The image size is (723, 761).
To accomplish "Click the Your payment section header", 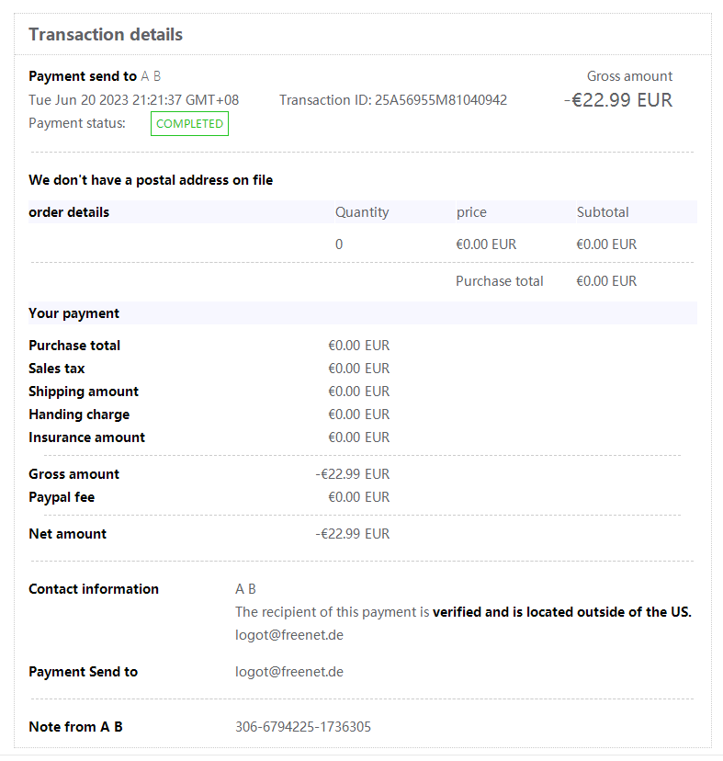I will (74, 313).
